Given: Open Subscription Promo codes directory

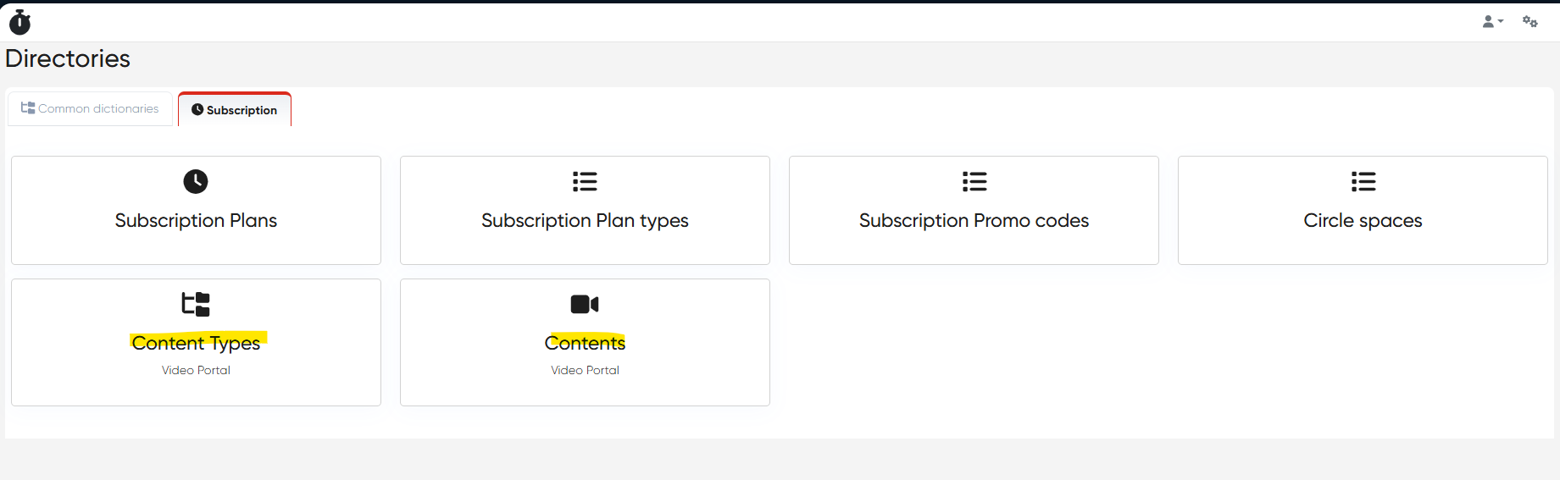Looking at the screenshot, I should coord(974,221).
